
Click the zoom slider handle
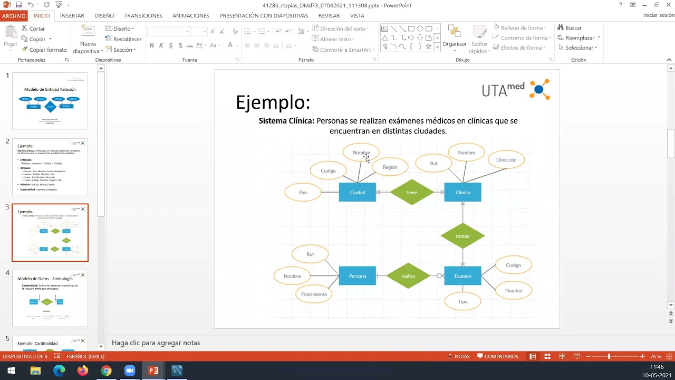609,356
